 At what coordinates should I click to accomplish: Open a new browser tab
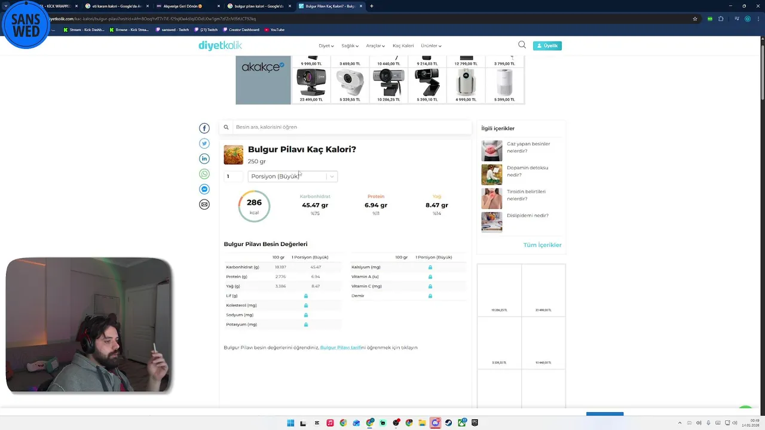pos(372,6)
